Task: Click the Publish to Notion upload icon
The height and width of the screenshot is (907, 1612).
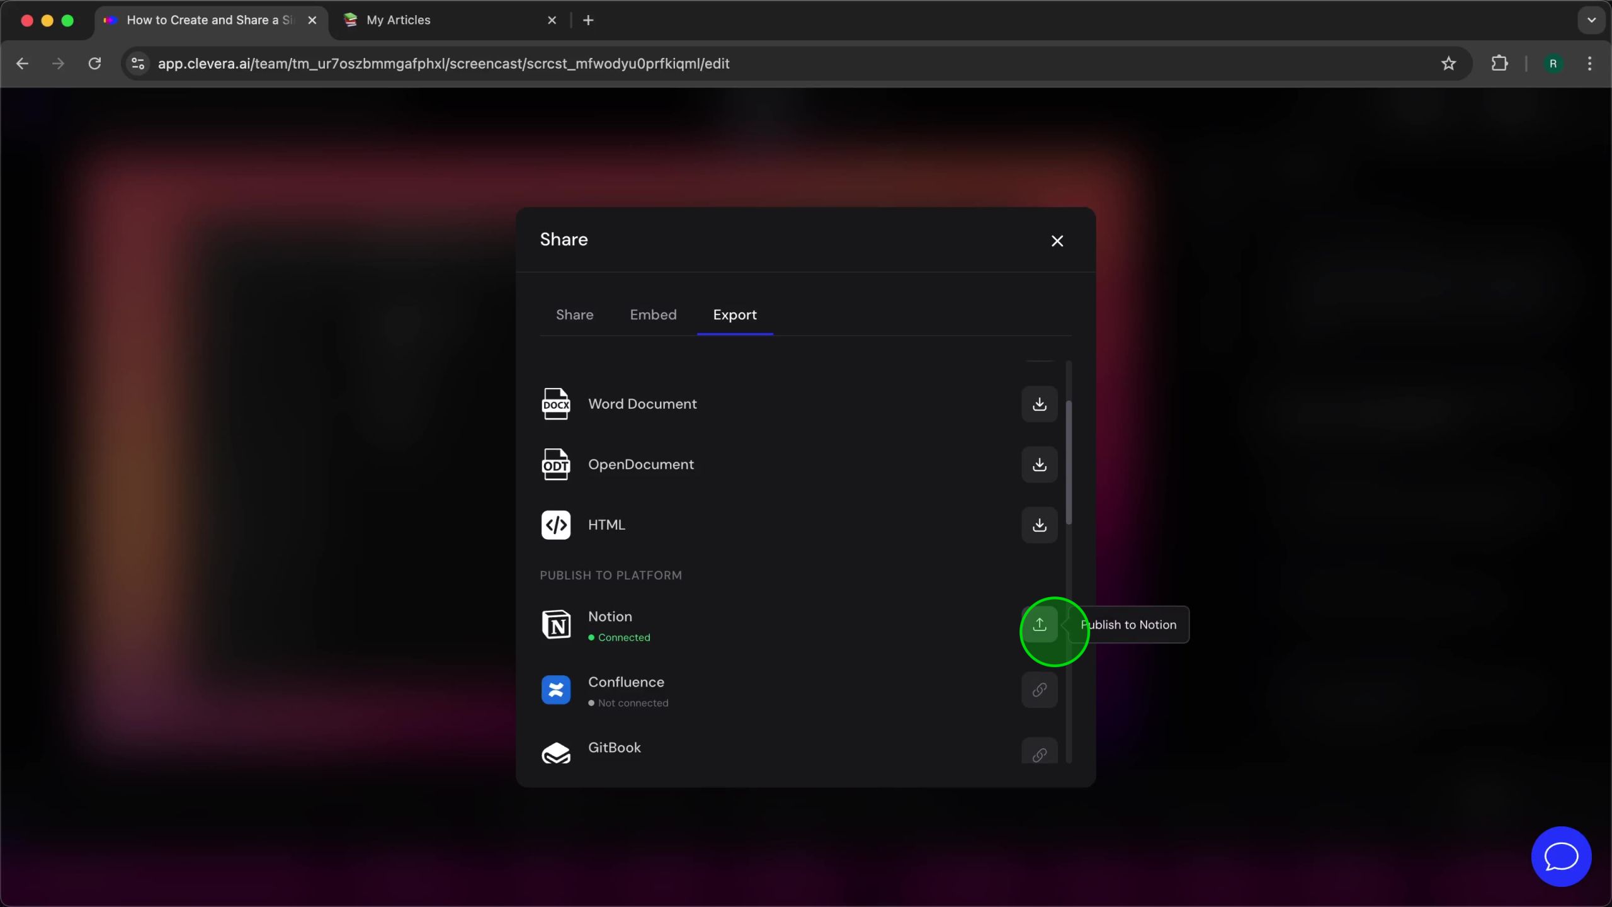Action: tap(1039, 624)
